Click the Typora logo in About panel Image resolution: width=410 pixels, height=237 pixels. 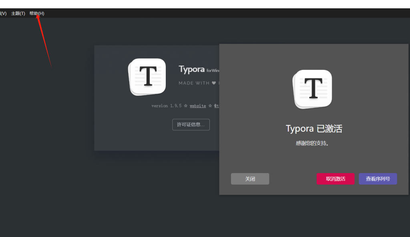pyautogui.click(x=147, y=77)
